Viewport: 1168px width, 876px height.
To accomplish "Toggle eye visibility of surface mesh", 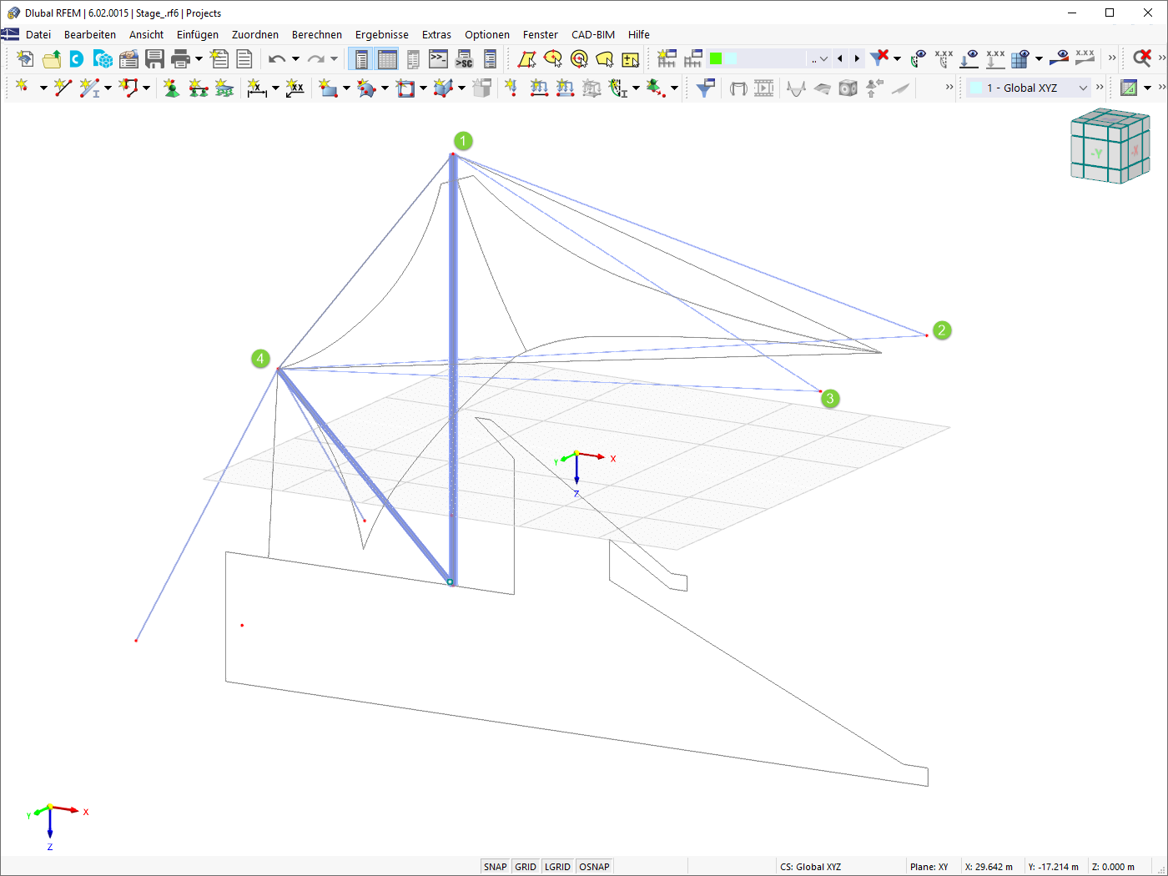I will [x=1020, y=58].
